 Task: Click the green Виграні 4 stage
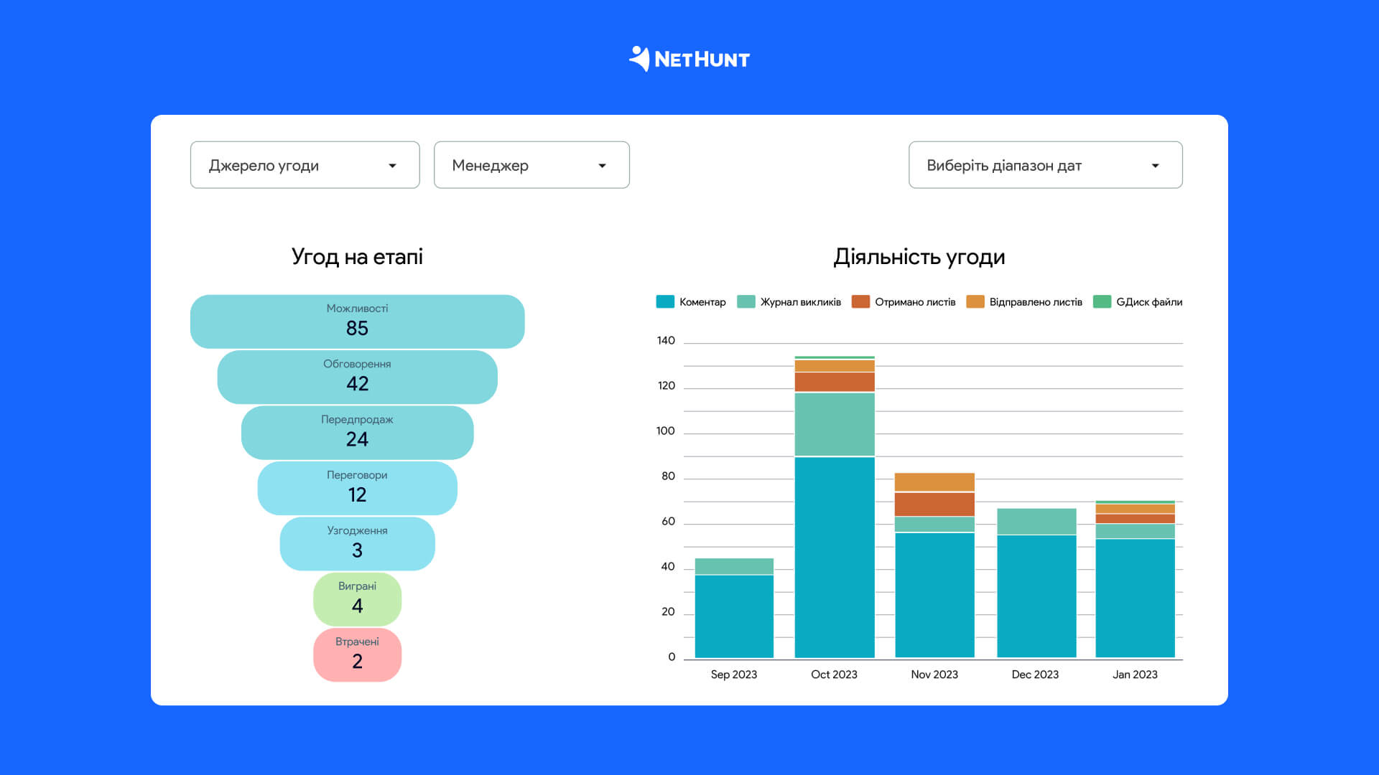pos(357,598)
